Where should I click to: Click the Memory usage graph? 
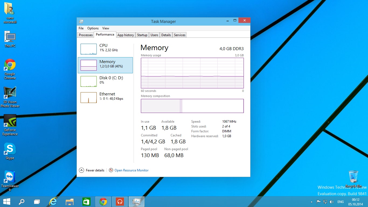[x=192, y=73]
